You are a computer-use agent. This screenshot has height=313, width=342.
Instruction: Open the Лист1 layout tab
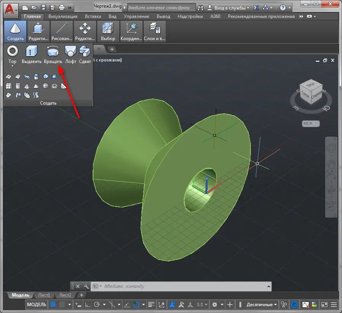(43, 295)
